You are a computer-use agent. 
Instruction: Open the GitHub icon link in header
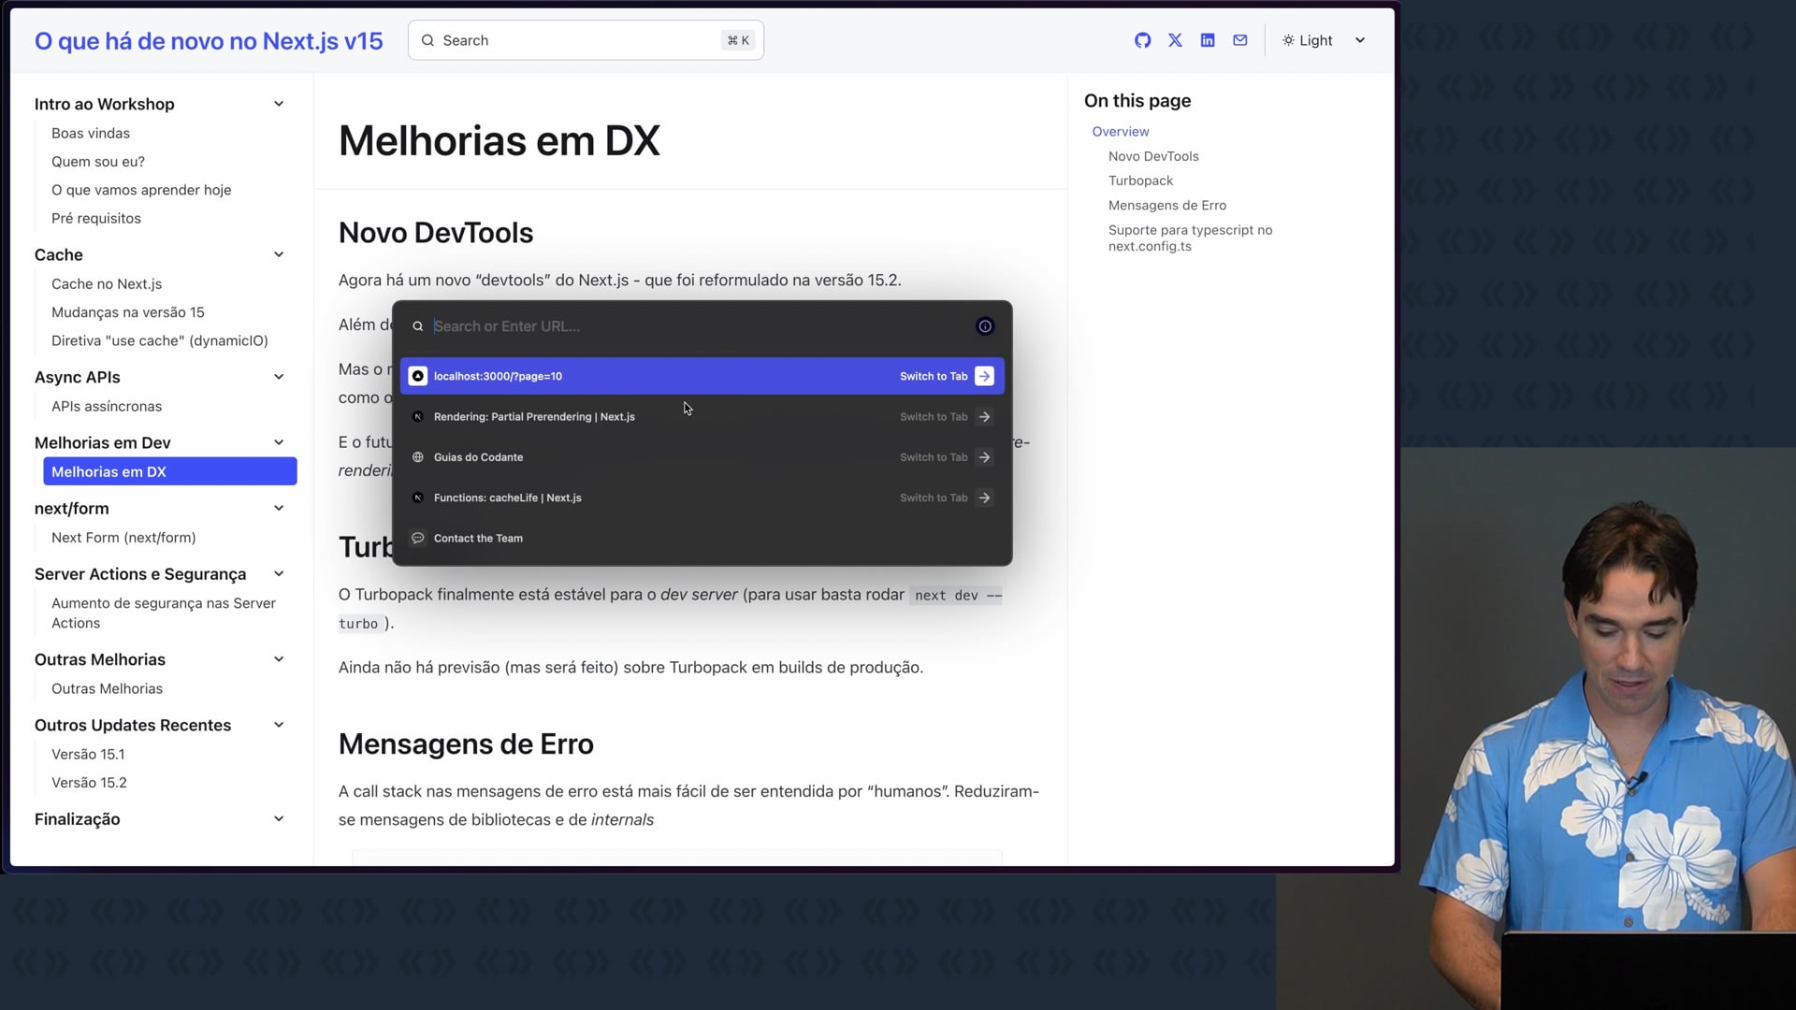coord(1142,40)
